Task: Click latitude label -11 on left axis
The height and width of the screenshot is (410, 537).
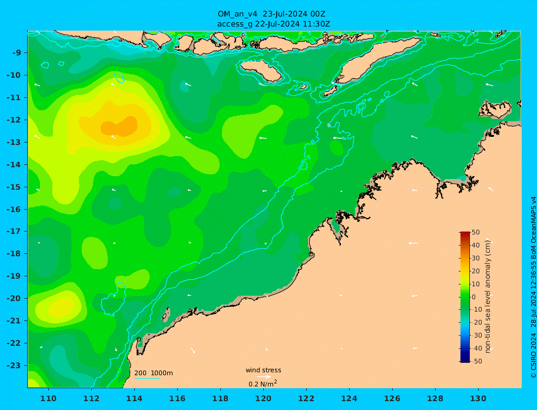Action: coord(14,98)
